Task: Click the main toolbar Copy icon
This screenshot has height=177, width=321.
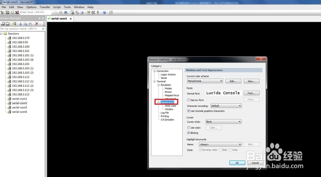Action: (56, 13)
